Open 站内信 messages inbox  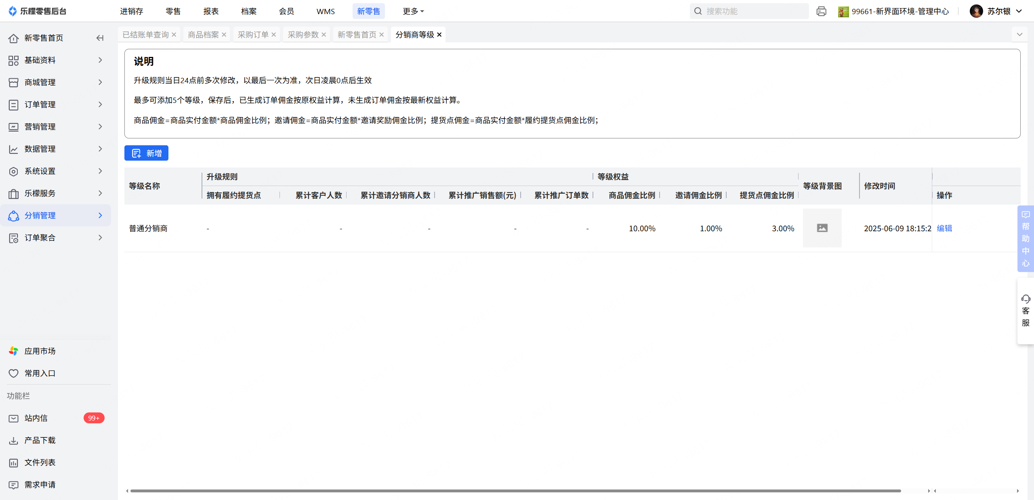click(x=36, y=418)
